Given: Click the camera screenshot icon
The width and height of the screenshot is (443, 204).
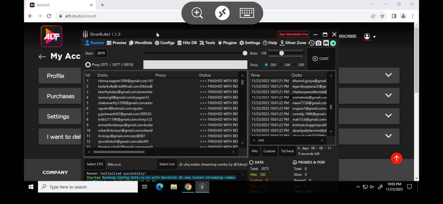Looking at the screenshot, I should pos(318,43).
